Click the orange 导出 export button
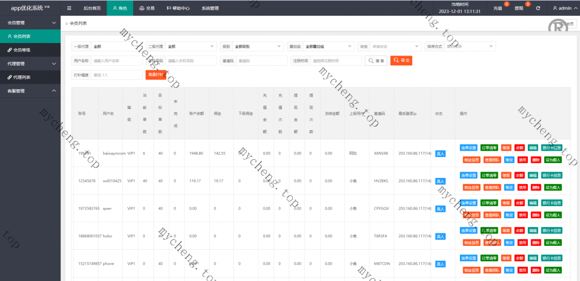The height and width of the screenshot is (281, 580). (401, 61)
